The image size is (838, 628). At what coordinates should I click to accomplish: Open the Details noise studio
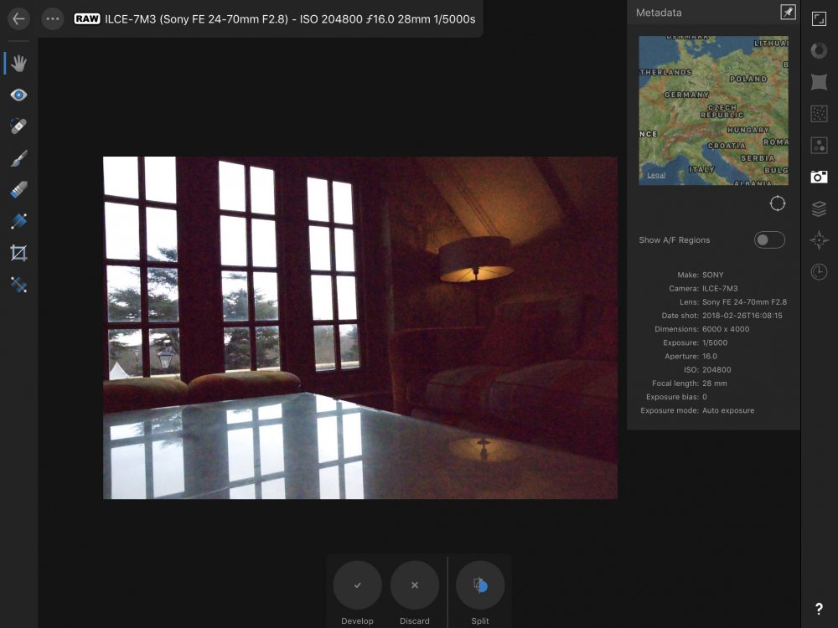[x=819, y=114]
